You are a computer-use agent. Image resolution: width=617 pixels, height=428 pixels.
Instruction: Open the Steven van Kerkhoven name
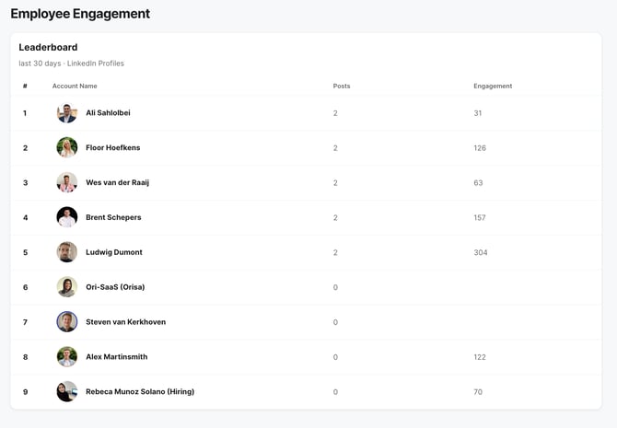[x=125, y=322]
